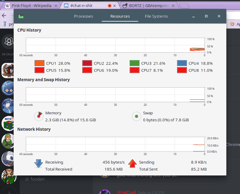Change the green CPU3 color swatch
Screen dimensions: 240x194
(135, 63)
